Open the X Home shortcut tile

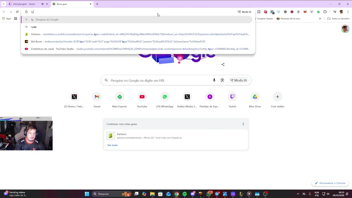(74, 100)
